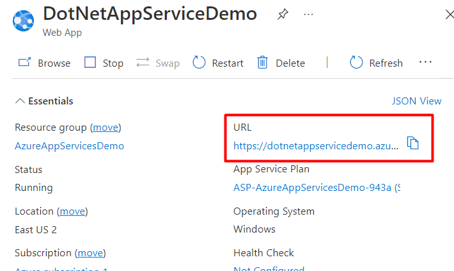This screenshot has width=454, height=271.
Task: Click move link next to Subscription
Action: pos(90,253)
